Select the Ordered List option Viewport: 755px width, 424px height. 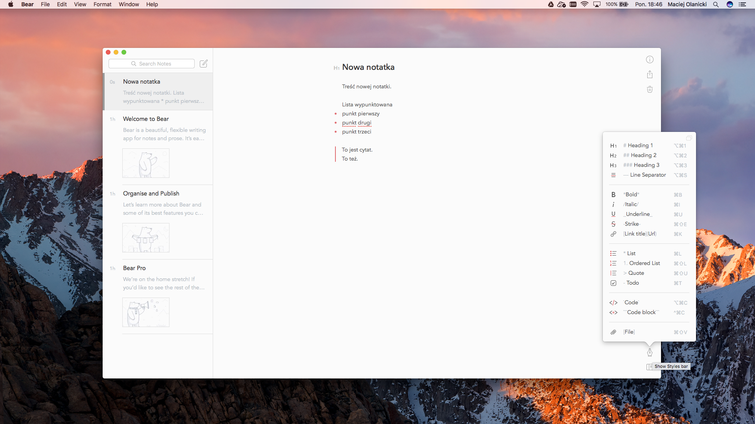(644, 263)
